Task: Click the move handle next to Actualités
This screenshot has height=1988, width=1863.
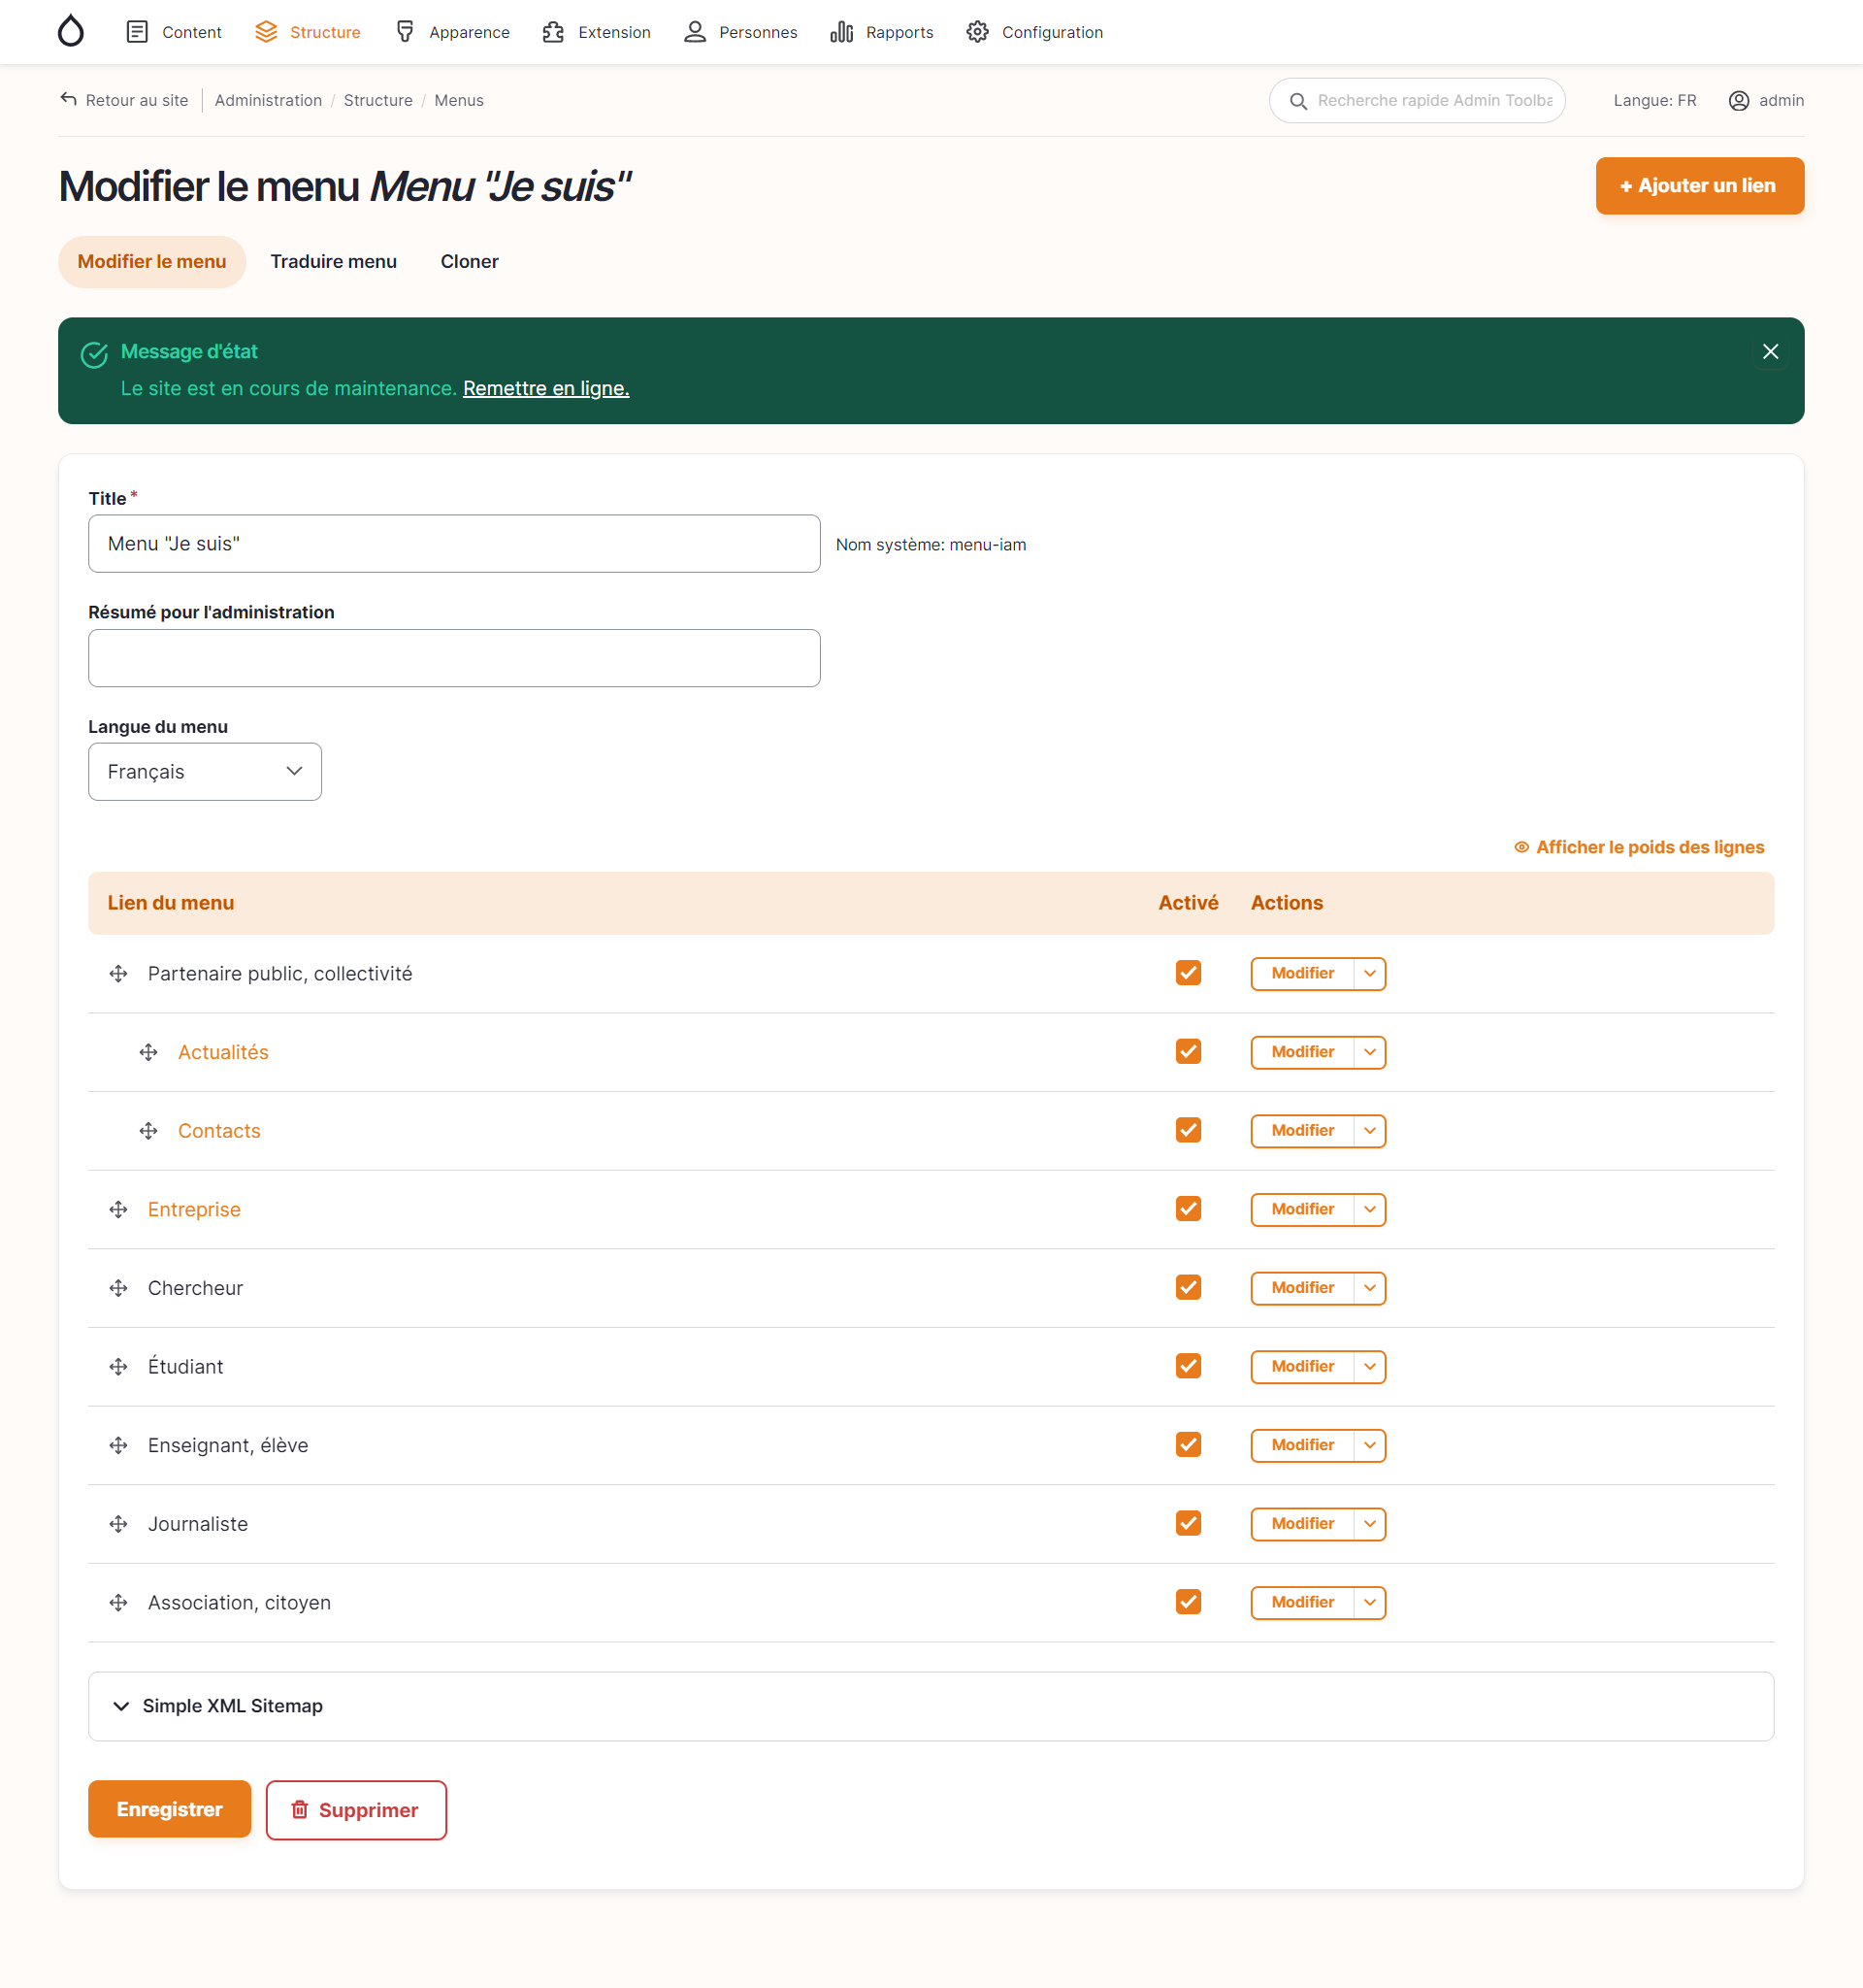Action: coord(148,1052)
